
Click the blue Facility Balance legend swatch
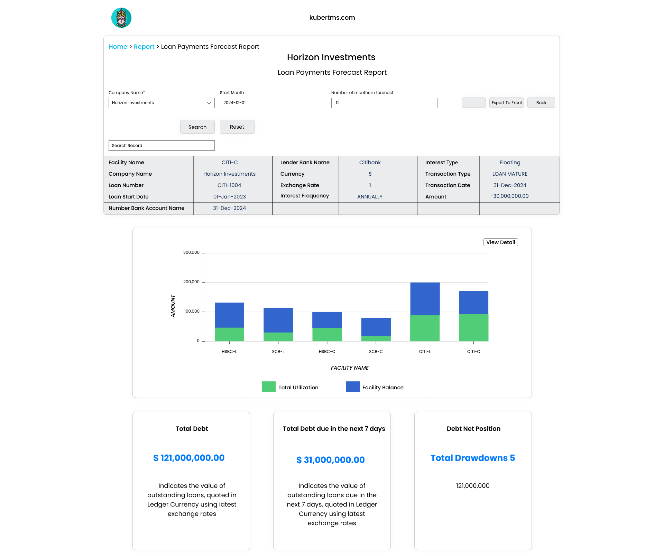[x=353, y=387]
